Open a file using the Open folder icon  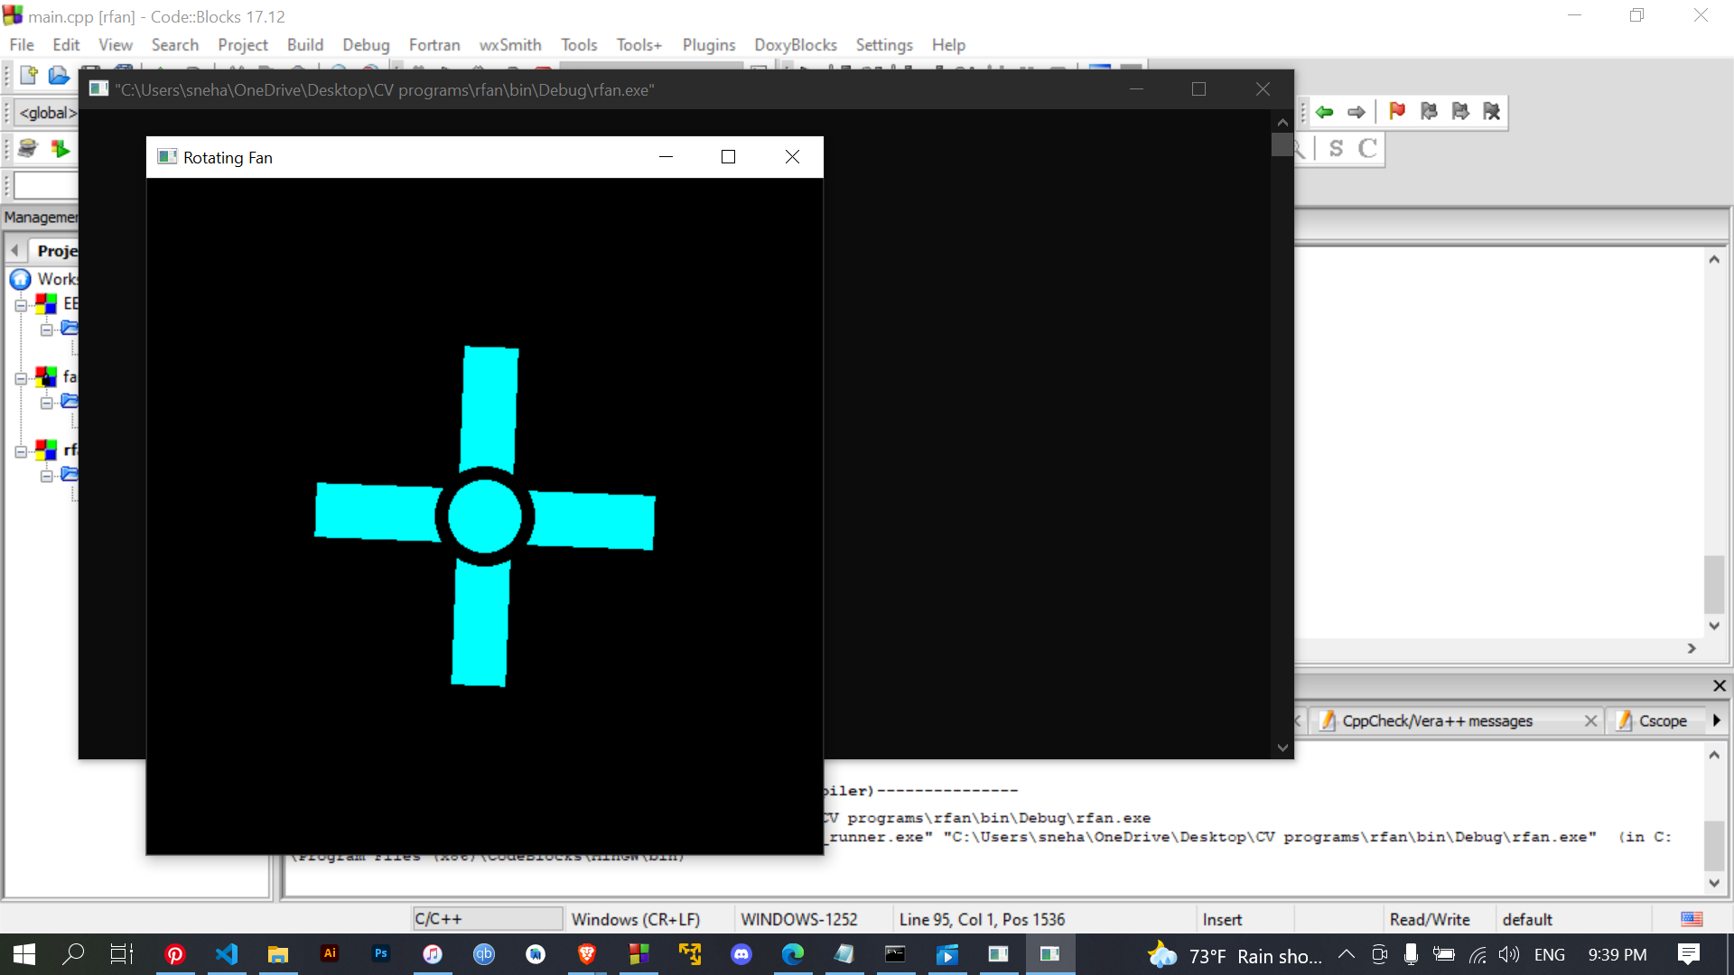coord(58,76)
